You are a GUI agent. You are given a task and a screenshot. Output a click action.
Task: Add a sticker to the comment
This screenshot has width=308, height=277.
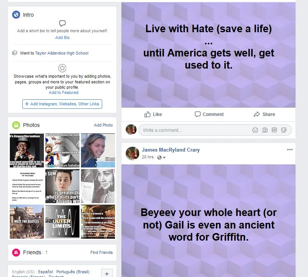(284, 130)
